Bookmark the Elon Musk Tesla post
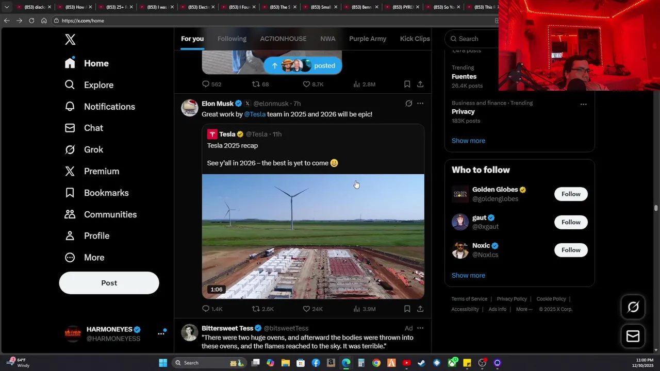660x371 pixels. pos(407,309)
